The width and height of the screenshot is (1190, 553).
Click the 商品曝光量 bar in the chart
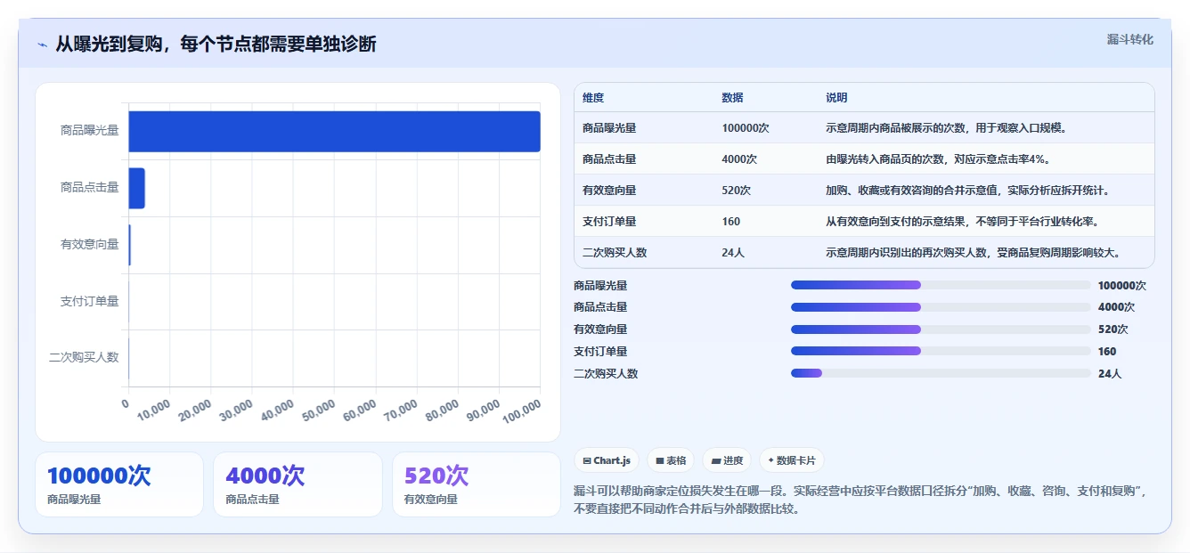click(334, 132)
